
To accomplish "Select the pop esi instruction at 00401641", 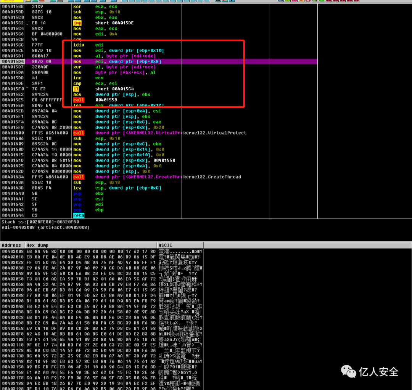I will tap(88, 200).
